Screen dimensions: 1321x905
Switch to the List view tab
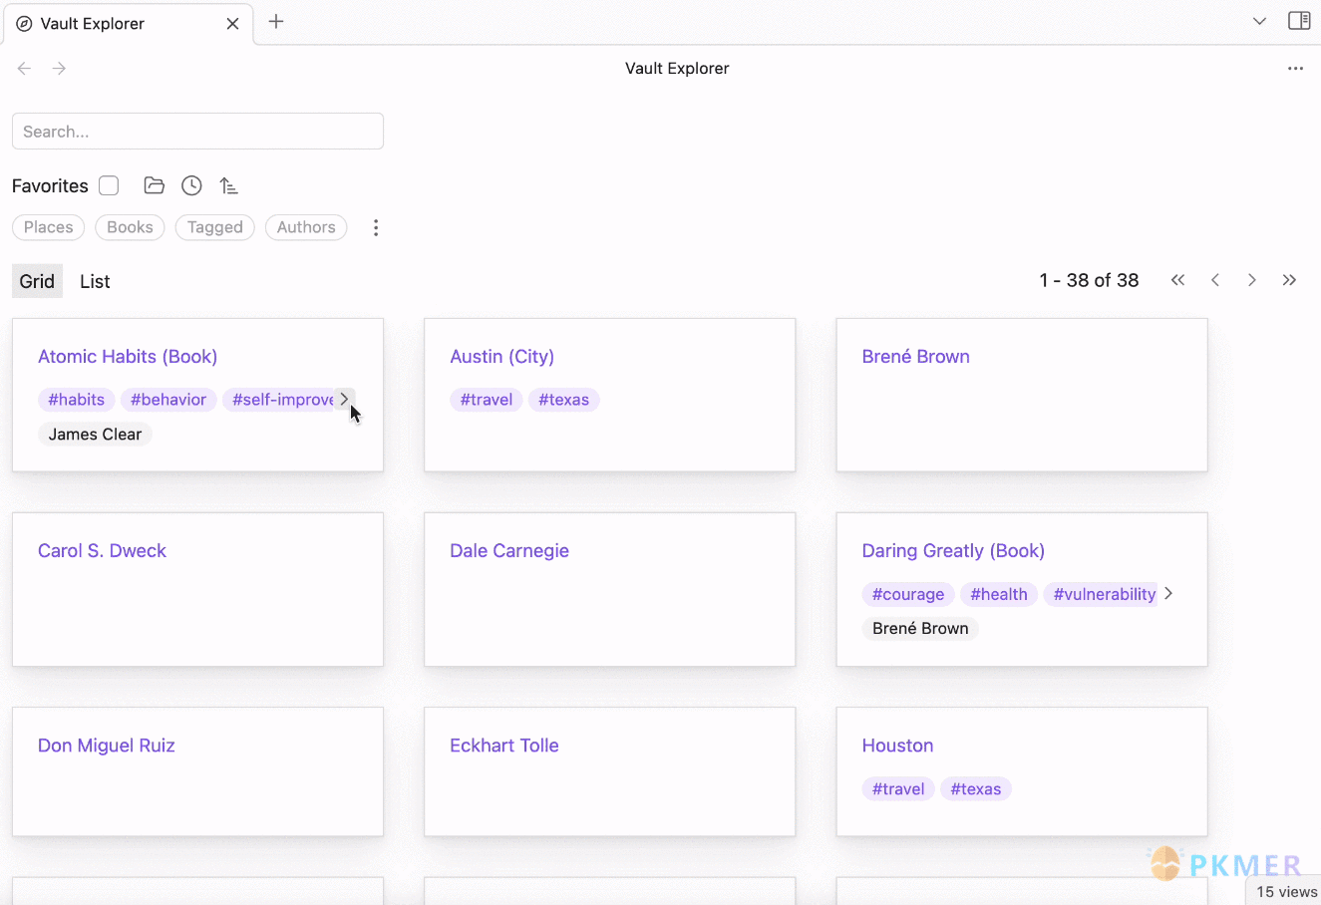click(95, 281)
